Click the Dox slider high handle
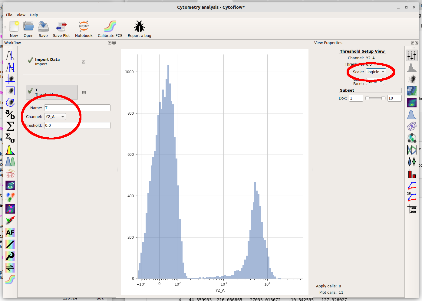The height and width of the screenshot is (301, 422). click(383, 98)
